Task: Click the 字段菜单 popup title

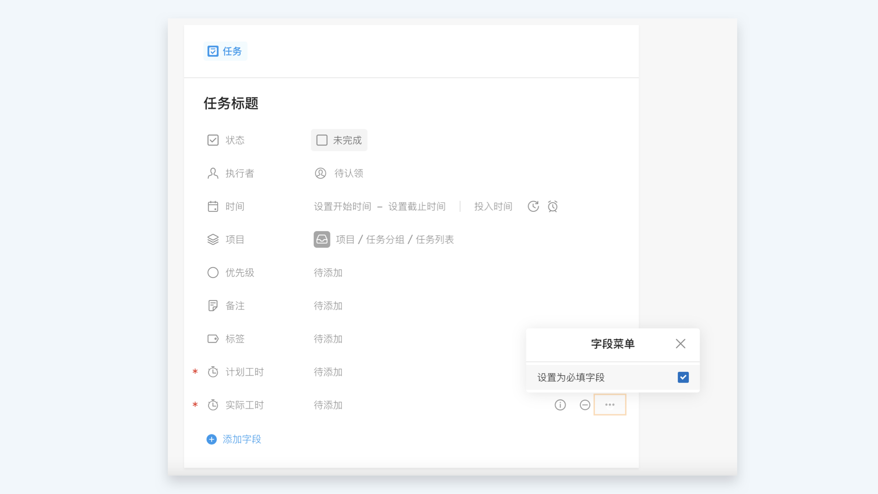Action: (x=613, y=344)
